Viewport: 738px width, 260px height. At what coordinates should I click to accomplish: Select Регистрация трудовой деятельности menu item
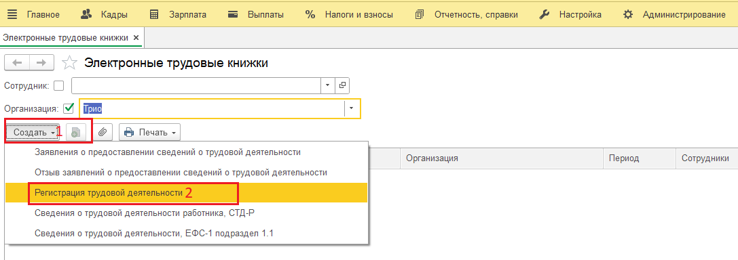click(x=187, y=193)
